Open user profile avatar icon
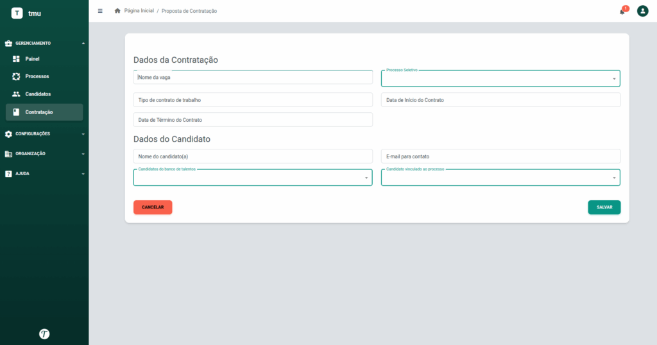657x345 pixels. coord(642,11)
